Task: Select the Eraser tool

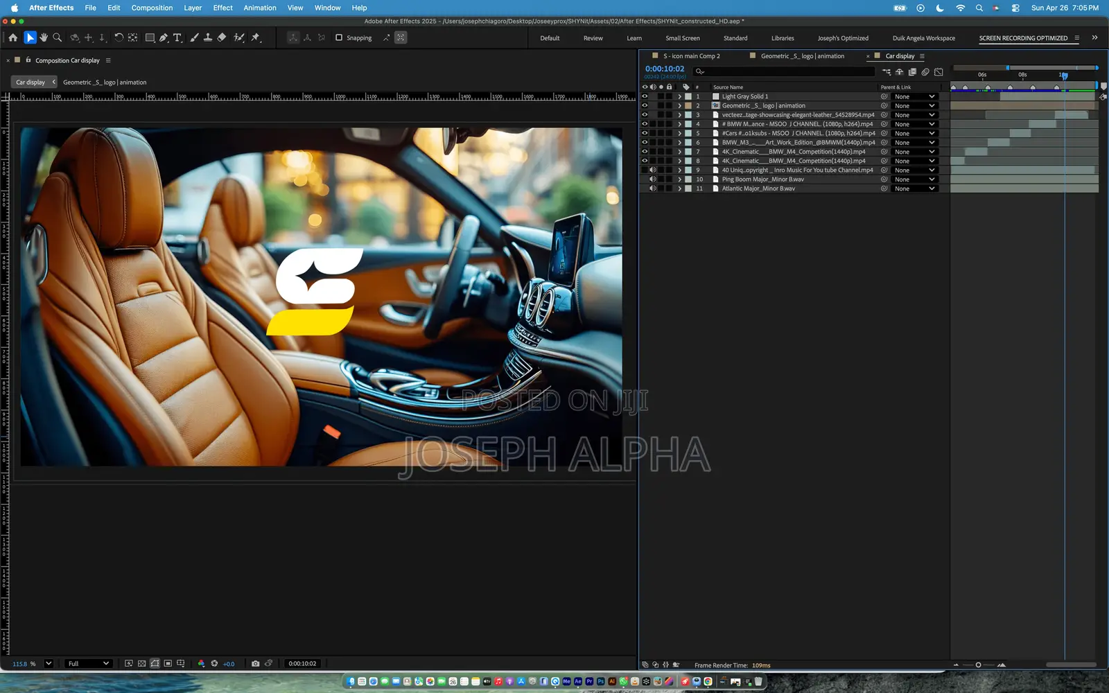Action: [222, 37]
